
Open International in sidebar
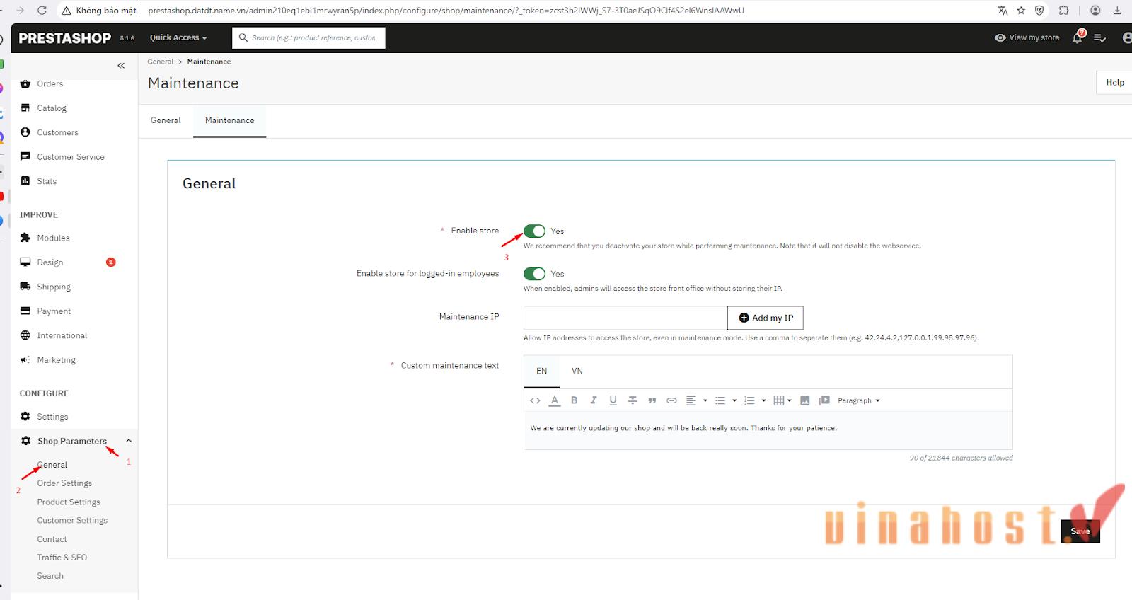point(62,335)
